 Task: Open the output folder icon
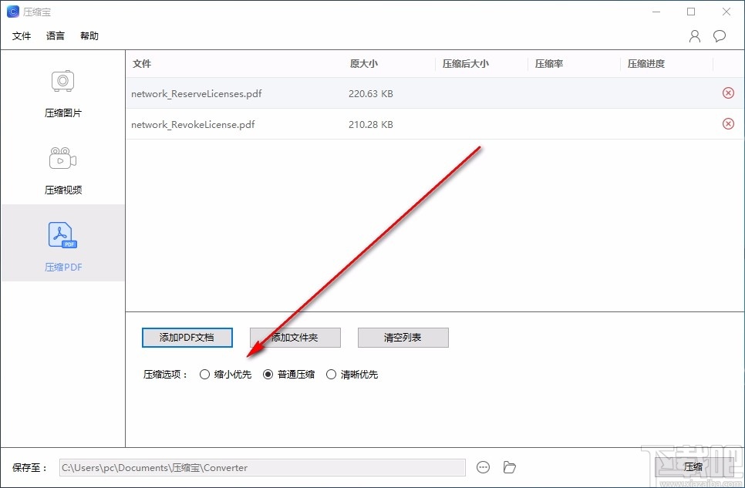tap(509, 467)
